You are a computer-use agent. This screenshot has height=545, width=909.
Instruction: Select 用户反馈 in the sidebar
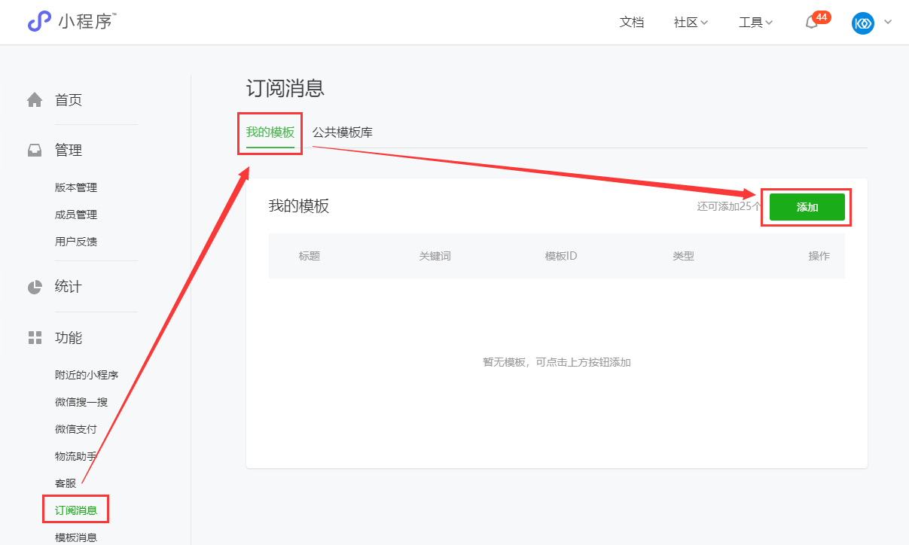[76, 242]
